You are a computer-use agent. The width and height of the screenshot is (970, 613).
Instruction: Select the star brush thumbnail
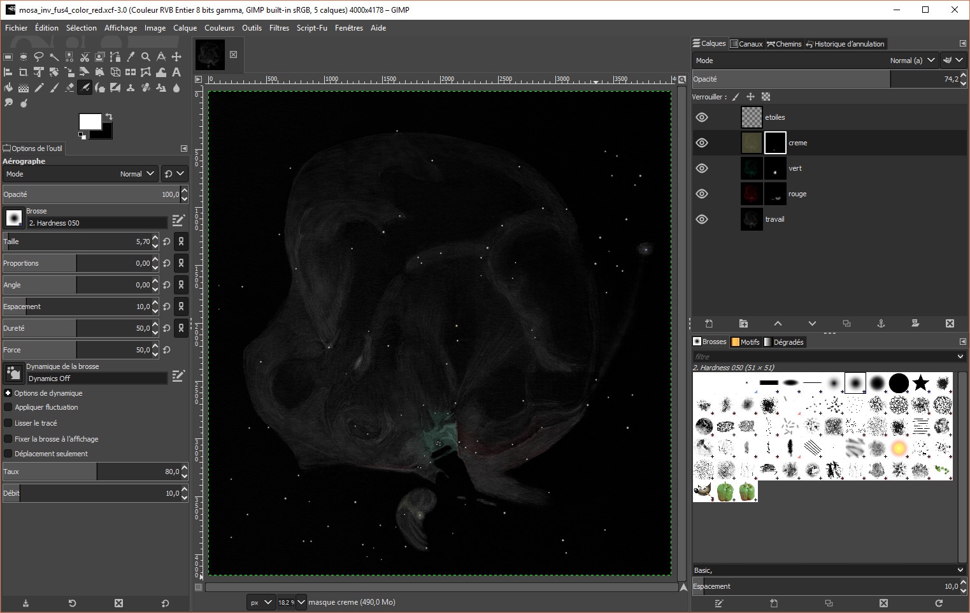[x=920, y=383]
